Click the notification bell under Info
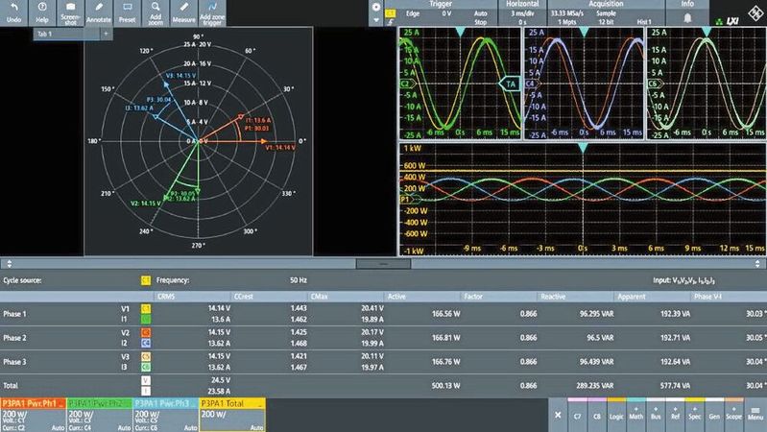The image size is (767, 432). tap(687, 18)
